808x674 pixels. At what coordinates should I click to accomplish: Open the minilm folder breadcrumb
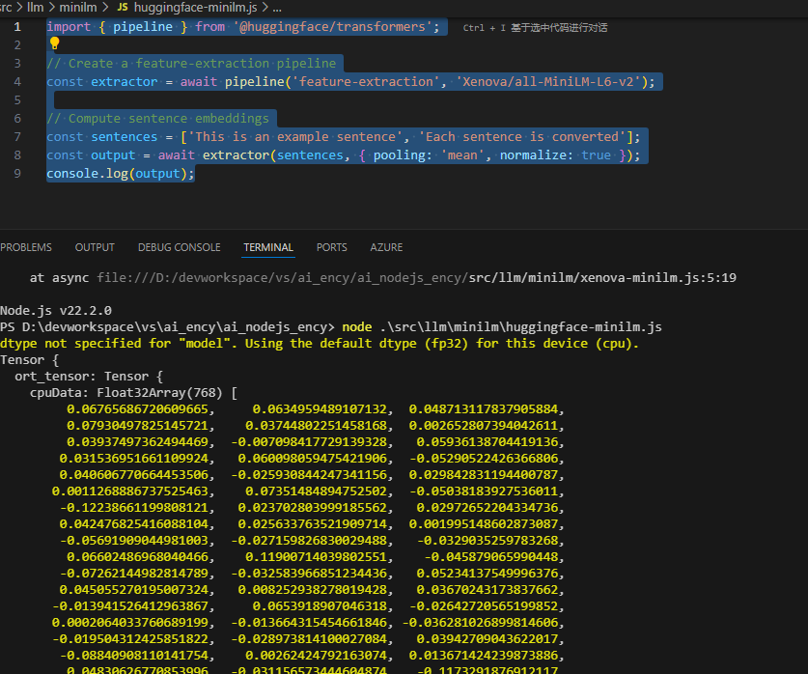pyautogui.click(x=78, y=7)
